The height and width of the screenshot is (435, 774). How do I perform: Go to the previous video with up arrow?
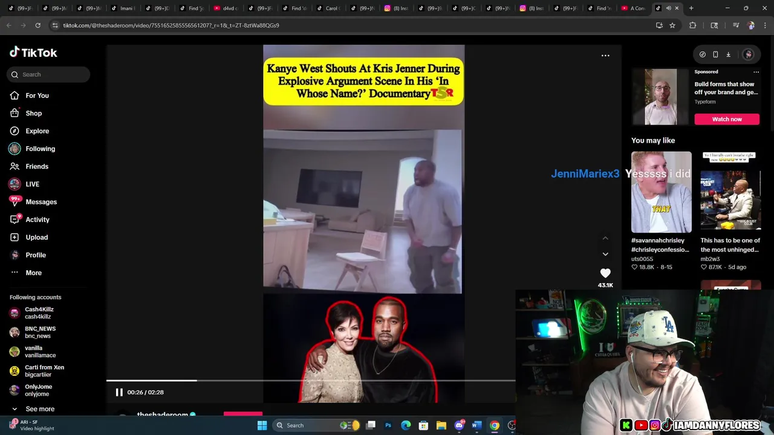(605, 238)
